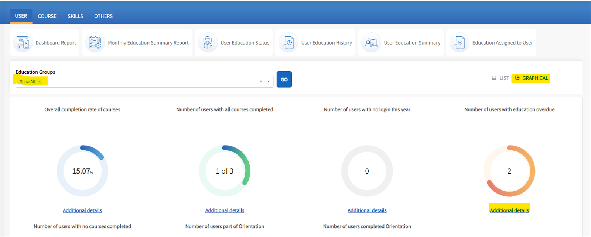Click Number of users with no login this year
The height and width of the screenshot is (237, 591).
pyautogui.click(x=367, y=109)
